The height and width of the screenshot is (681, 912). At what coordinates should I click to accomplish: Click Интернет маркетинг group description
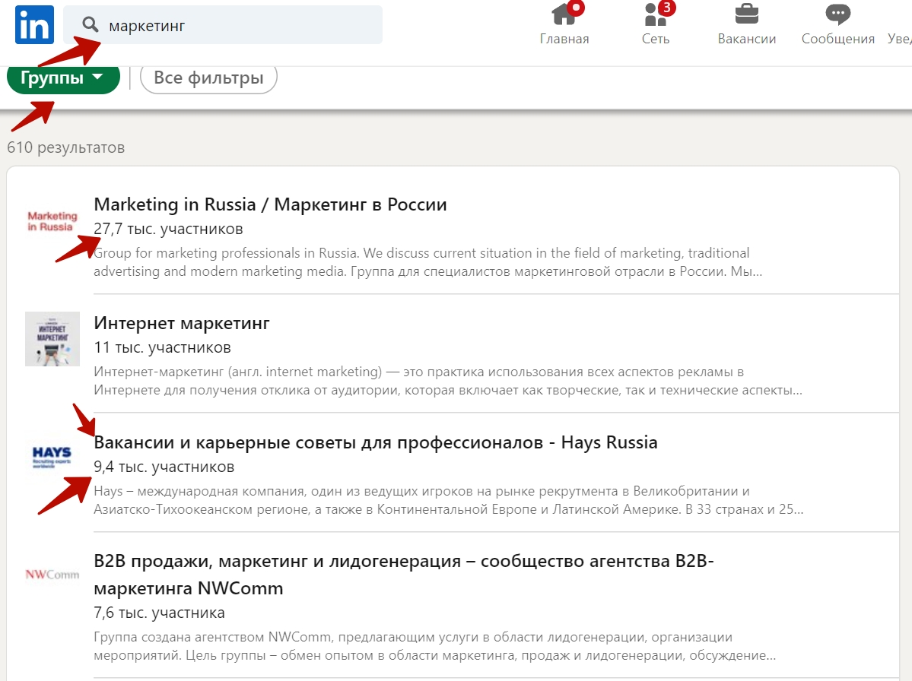[448, 381]
